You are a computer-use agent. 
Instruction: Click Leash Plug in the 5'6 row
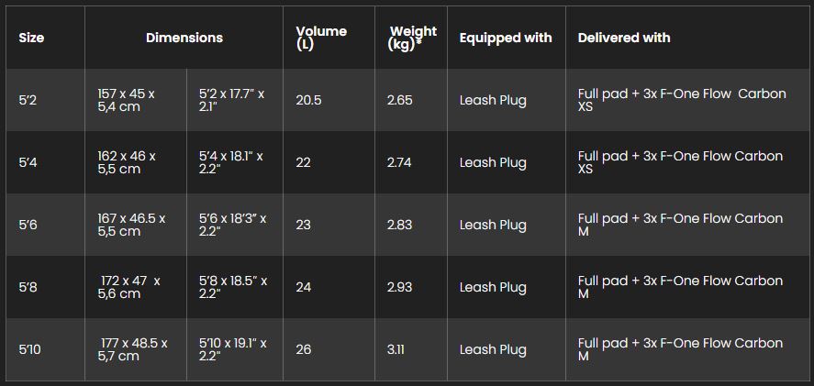[x=493, y=225]
